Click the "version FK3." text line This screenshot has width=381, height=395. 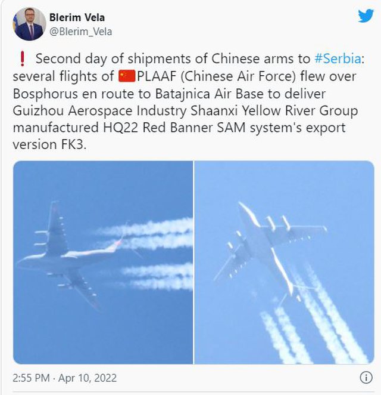tap(49, 144)
